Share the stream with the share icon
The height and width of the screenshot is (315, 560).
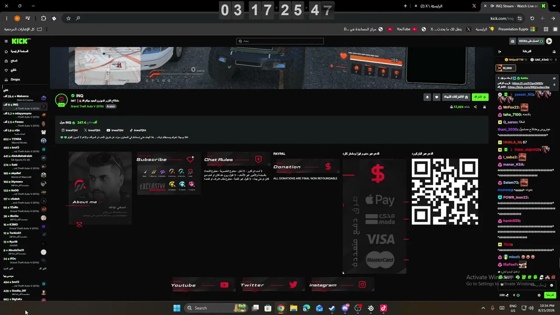click(475, 107)
